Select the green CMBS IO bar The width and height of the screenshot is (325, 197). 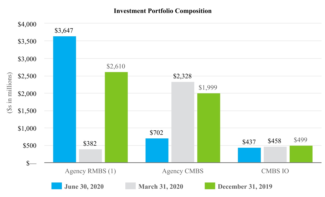301,154
